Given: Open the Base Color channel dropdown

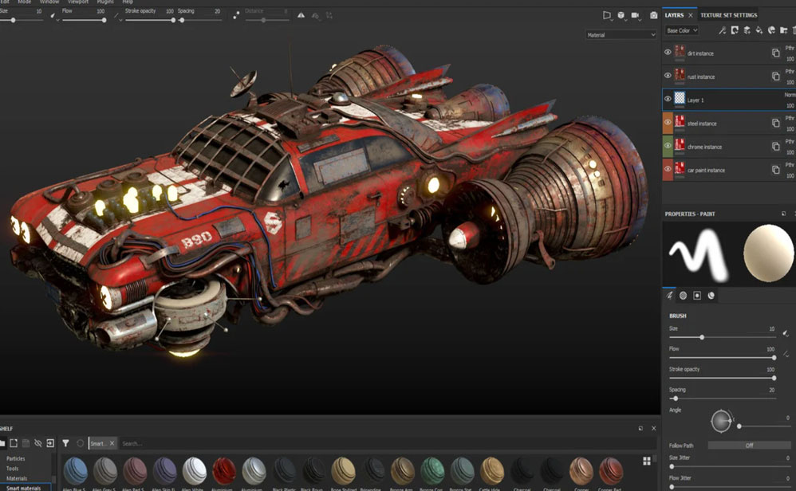Looking at the screenshot, I should click(x=682, y=30).
